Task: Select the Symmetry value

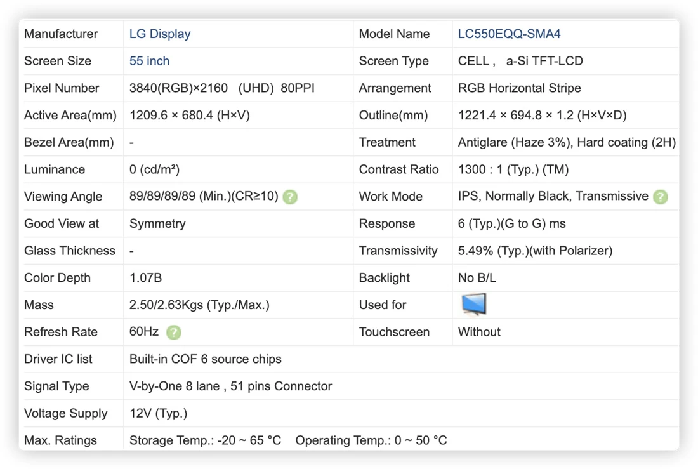Action: click(x=157, y=223)
